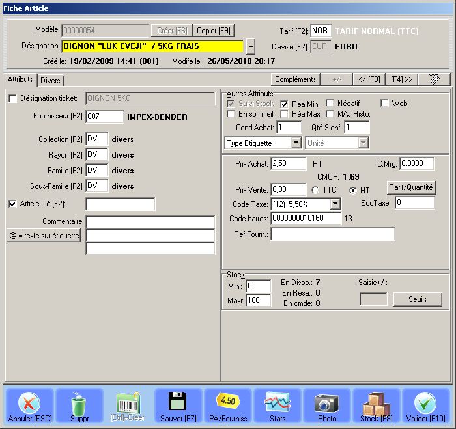Switch to the Divers tab
Viewport: 456px width, 429px height.
pos(50,81)
